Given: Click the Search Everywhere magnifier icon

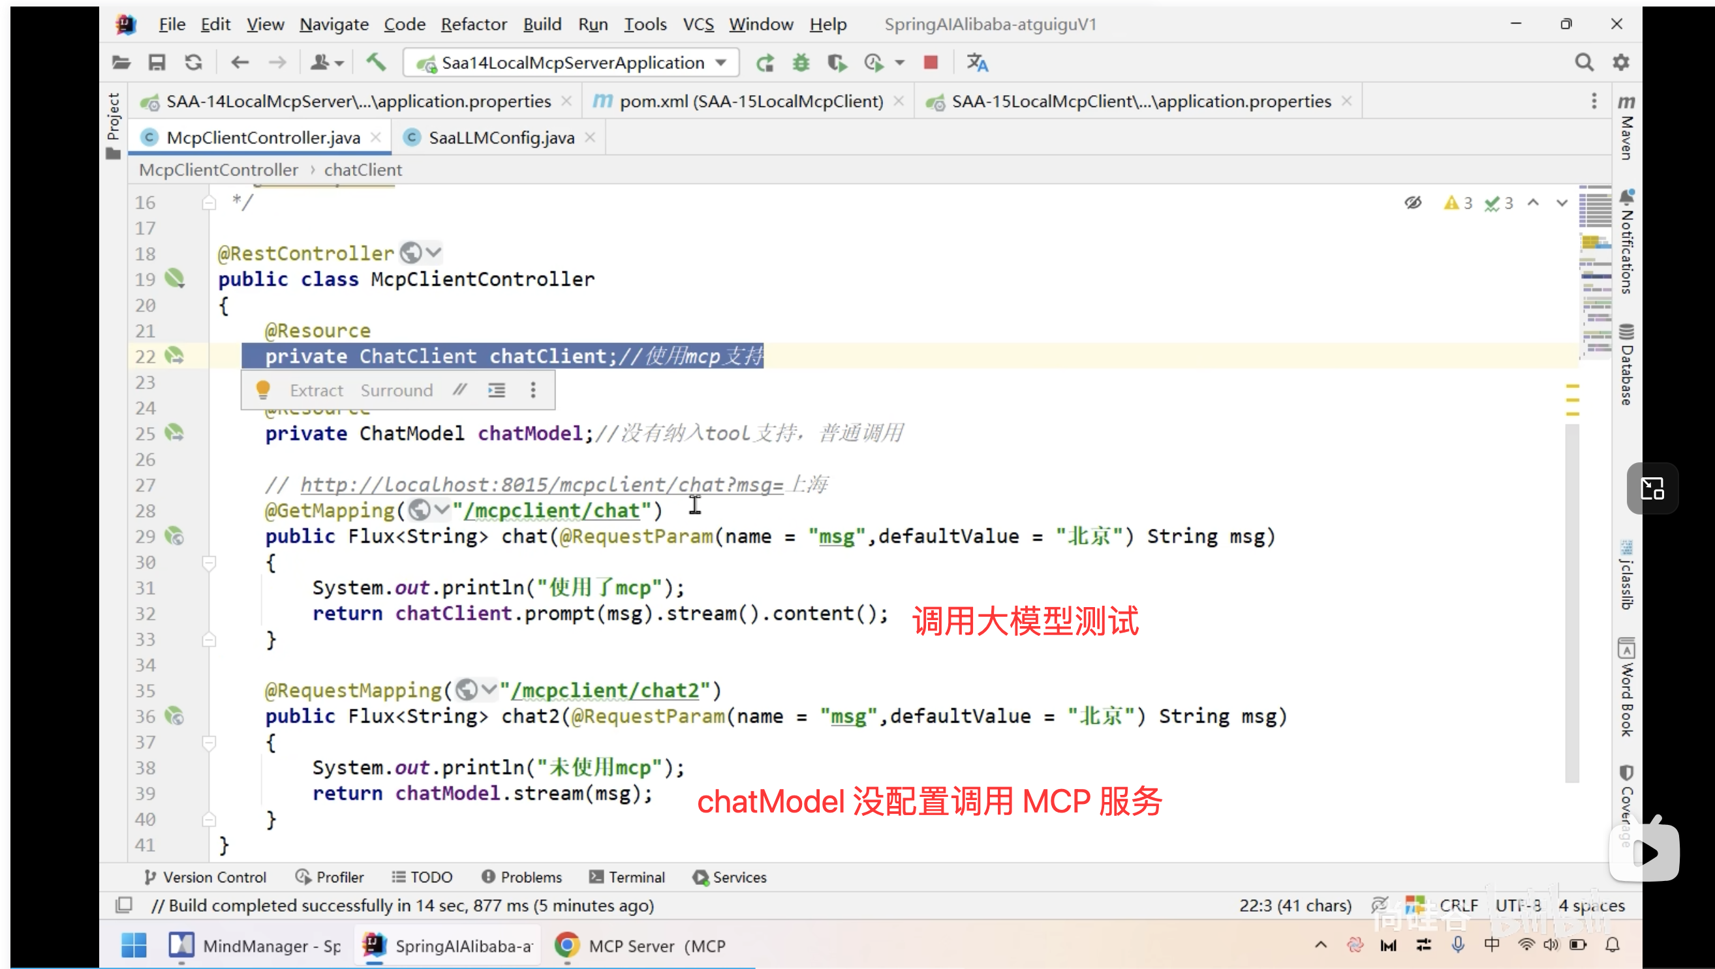Looking at the screenshot, I should tap(1584, 63).
